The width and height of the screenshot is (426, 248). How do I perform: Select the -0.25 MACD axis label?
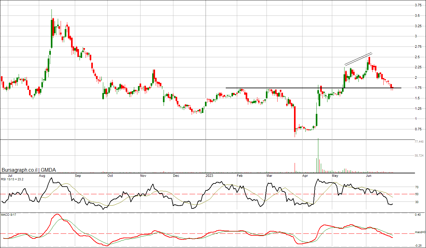tap(417, 245)
